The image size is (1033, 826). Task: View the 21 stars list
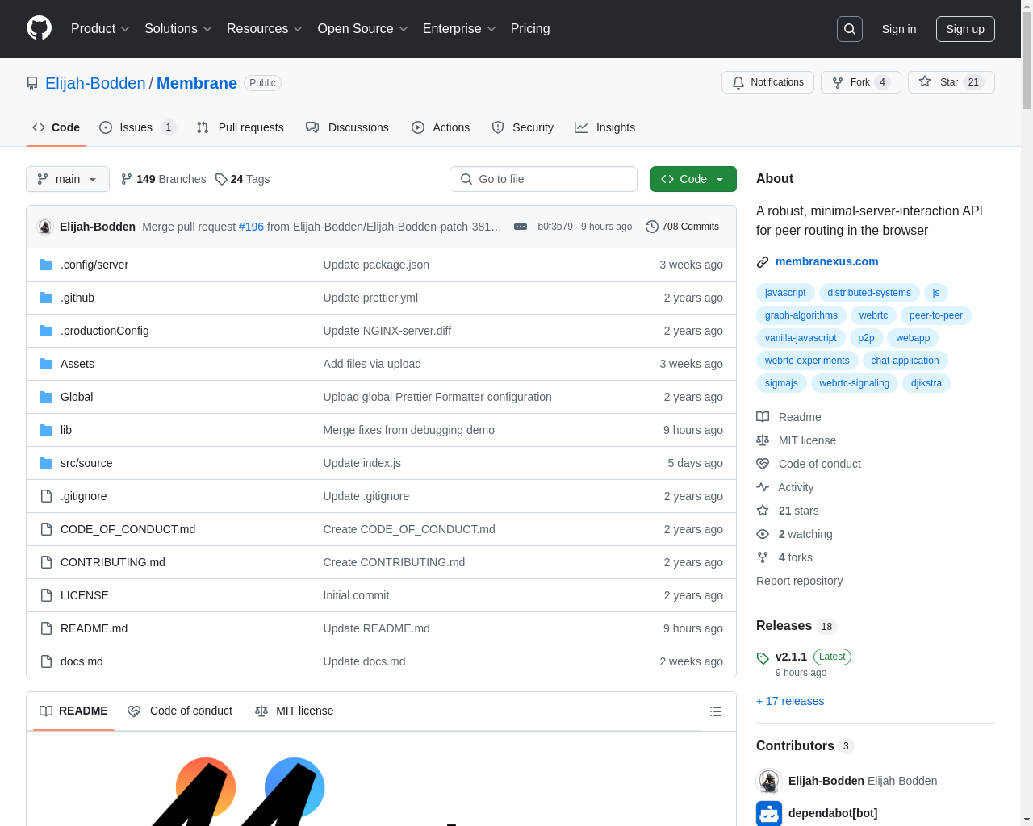788,511
